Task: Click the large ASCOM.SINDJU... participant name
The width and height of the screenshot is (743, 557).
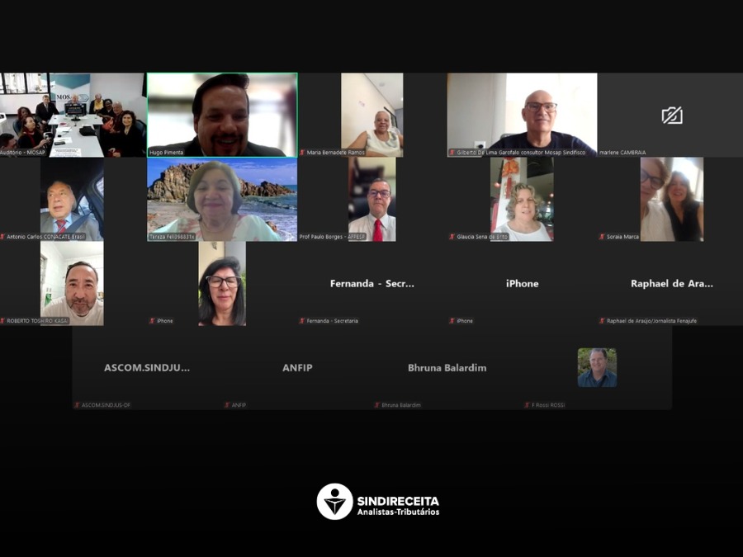Action: tap(147, 368)
